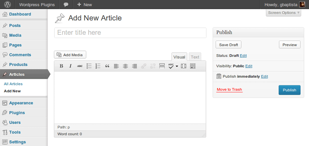Click the Add Media button

tap(70, 55)
